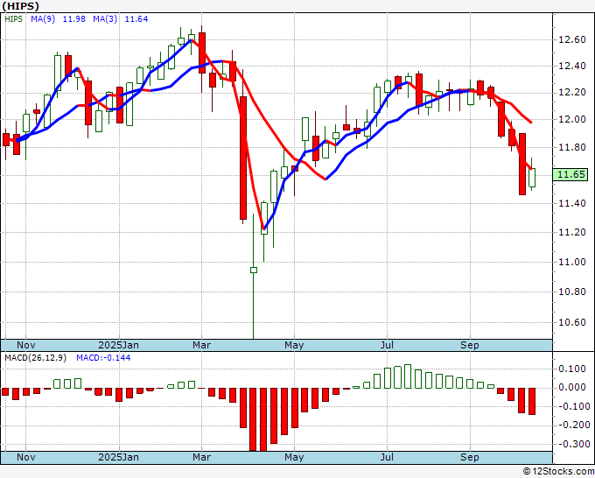The image size is (595, 478).
Task: Click the 12.60 price axis label
Action: [572, 39]
